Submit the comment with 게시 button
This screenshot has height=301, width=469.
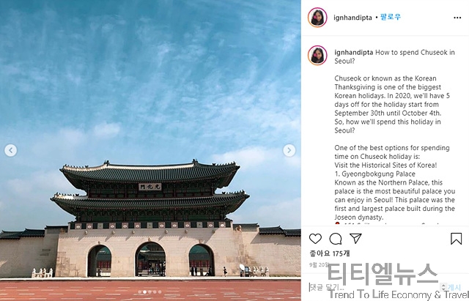tap(454, 288)
